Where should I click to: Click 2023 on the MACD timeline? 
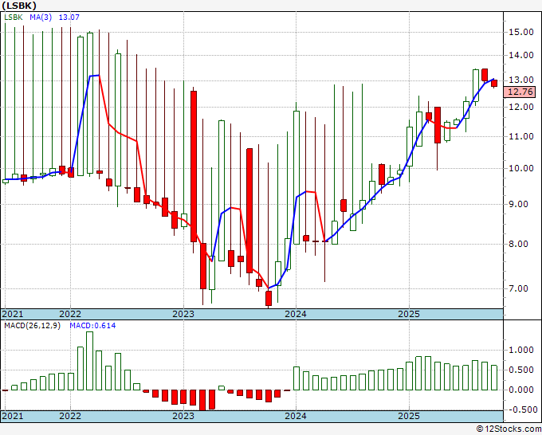[x=183, y=416]
